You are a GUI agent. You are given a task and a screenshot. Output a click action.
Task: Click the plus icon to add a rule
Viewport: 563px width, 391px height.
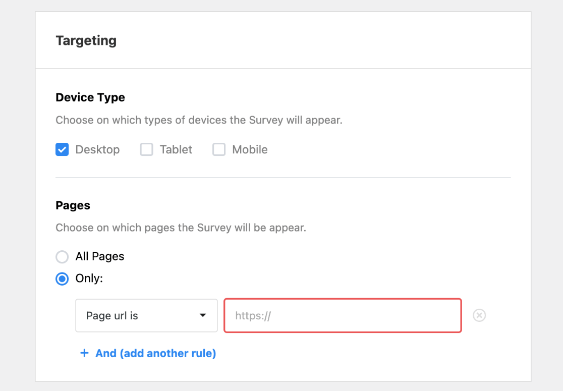pyautogui.click(x=84, y=353)
